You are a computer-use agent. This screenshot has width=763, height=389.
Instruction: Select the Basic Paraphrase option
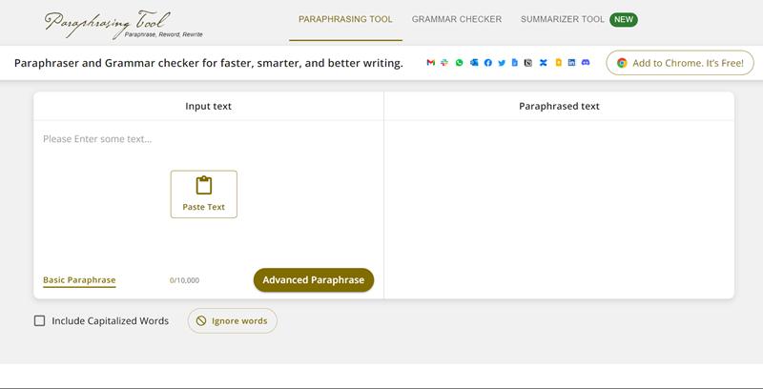point(79,280)
